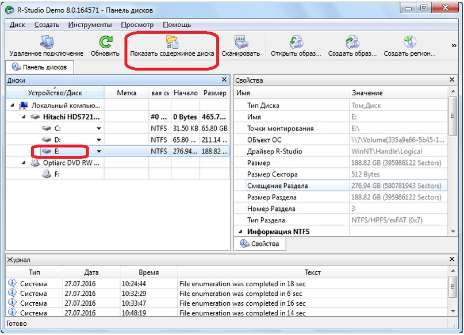The image size is (464, 335).
Task: Open the Инструменты menu
Action: tap(90, 25)
